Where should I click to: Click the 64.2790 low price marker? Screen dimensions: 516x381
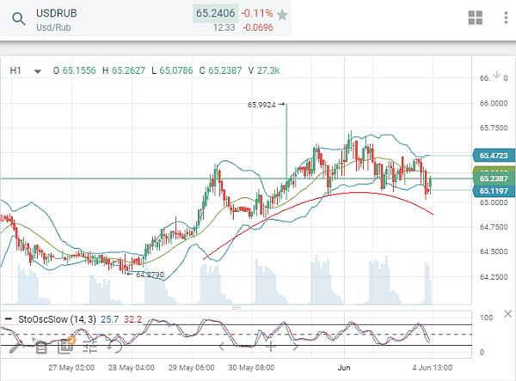146,275
